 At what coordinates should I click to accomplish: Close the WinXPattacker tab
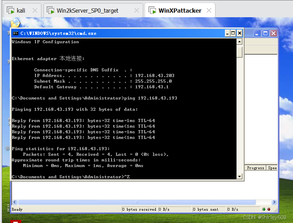click(209, 11)
